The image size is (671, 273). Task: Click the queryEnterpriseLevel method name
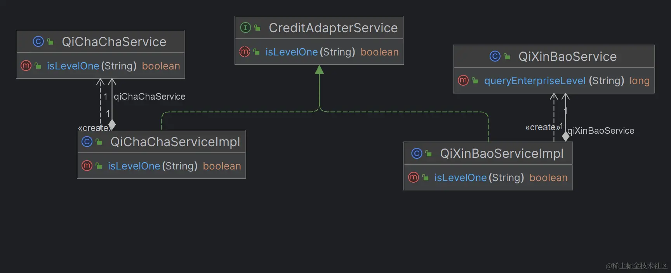[534, 81]
